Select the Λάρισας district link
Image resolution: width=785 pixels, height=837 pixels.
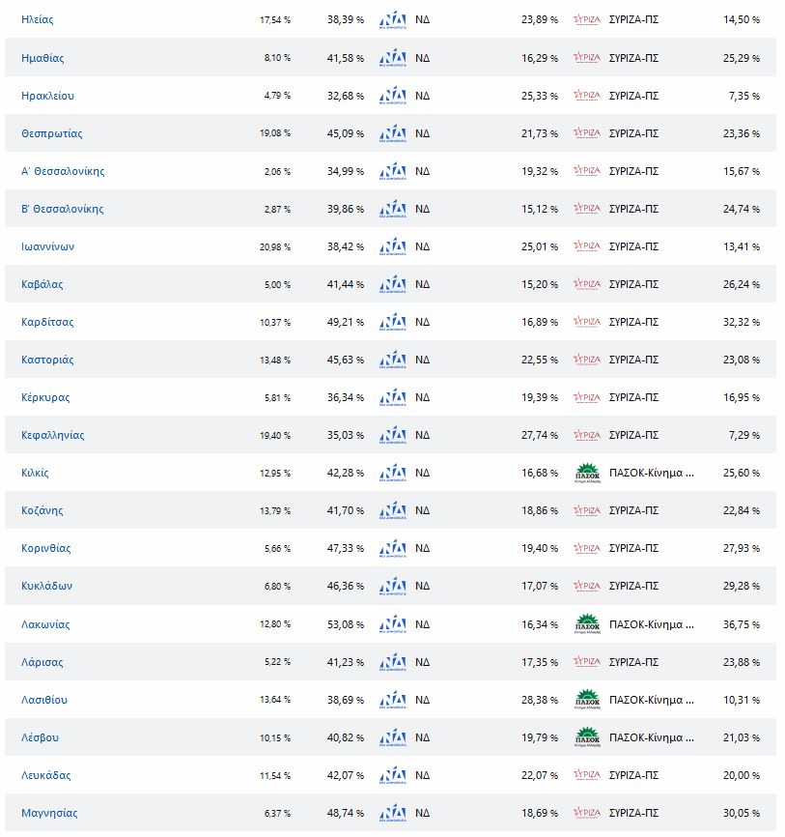coord(42,662)
